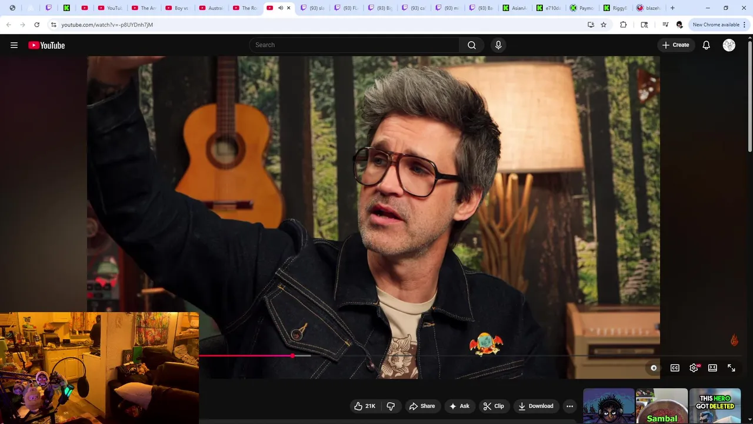Click the Clip button
753x424 pixels.
[x=494, y=406]
